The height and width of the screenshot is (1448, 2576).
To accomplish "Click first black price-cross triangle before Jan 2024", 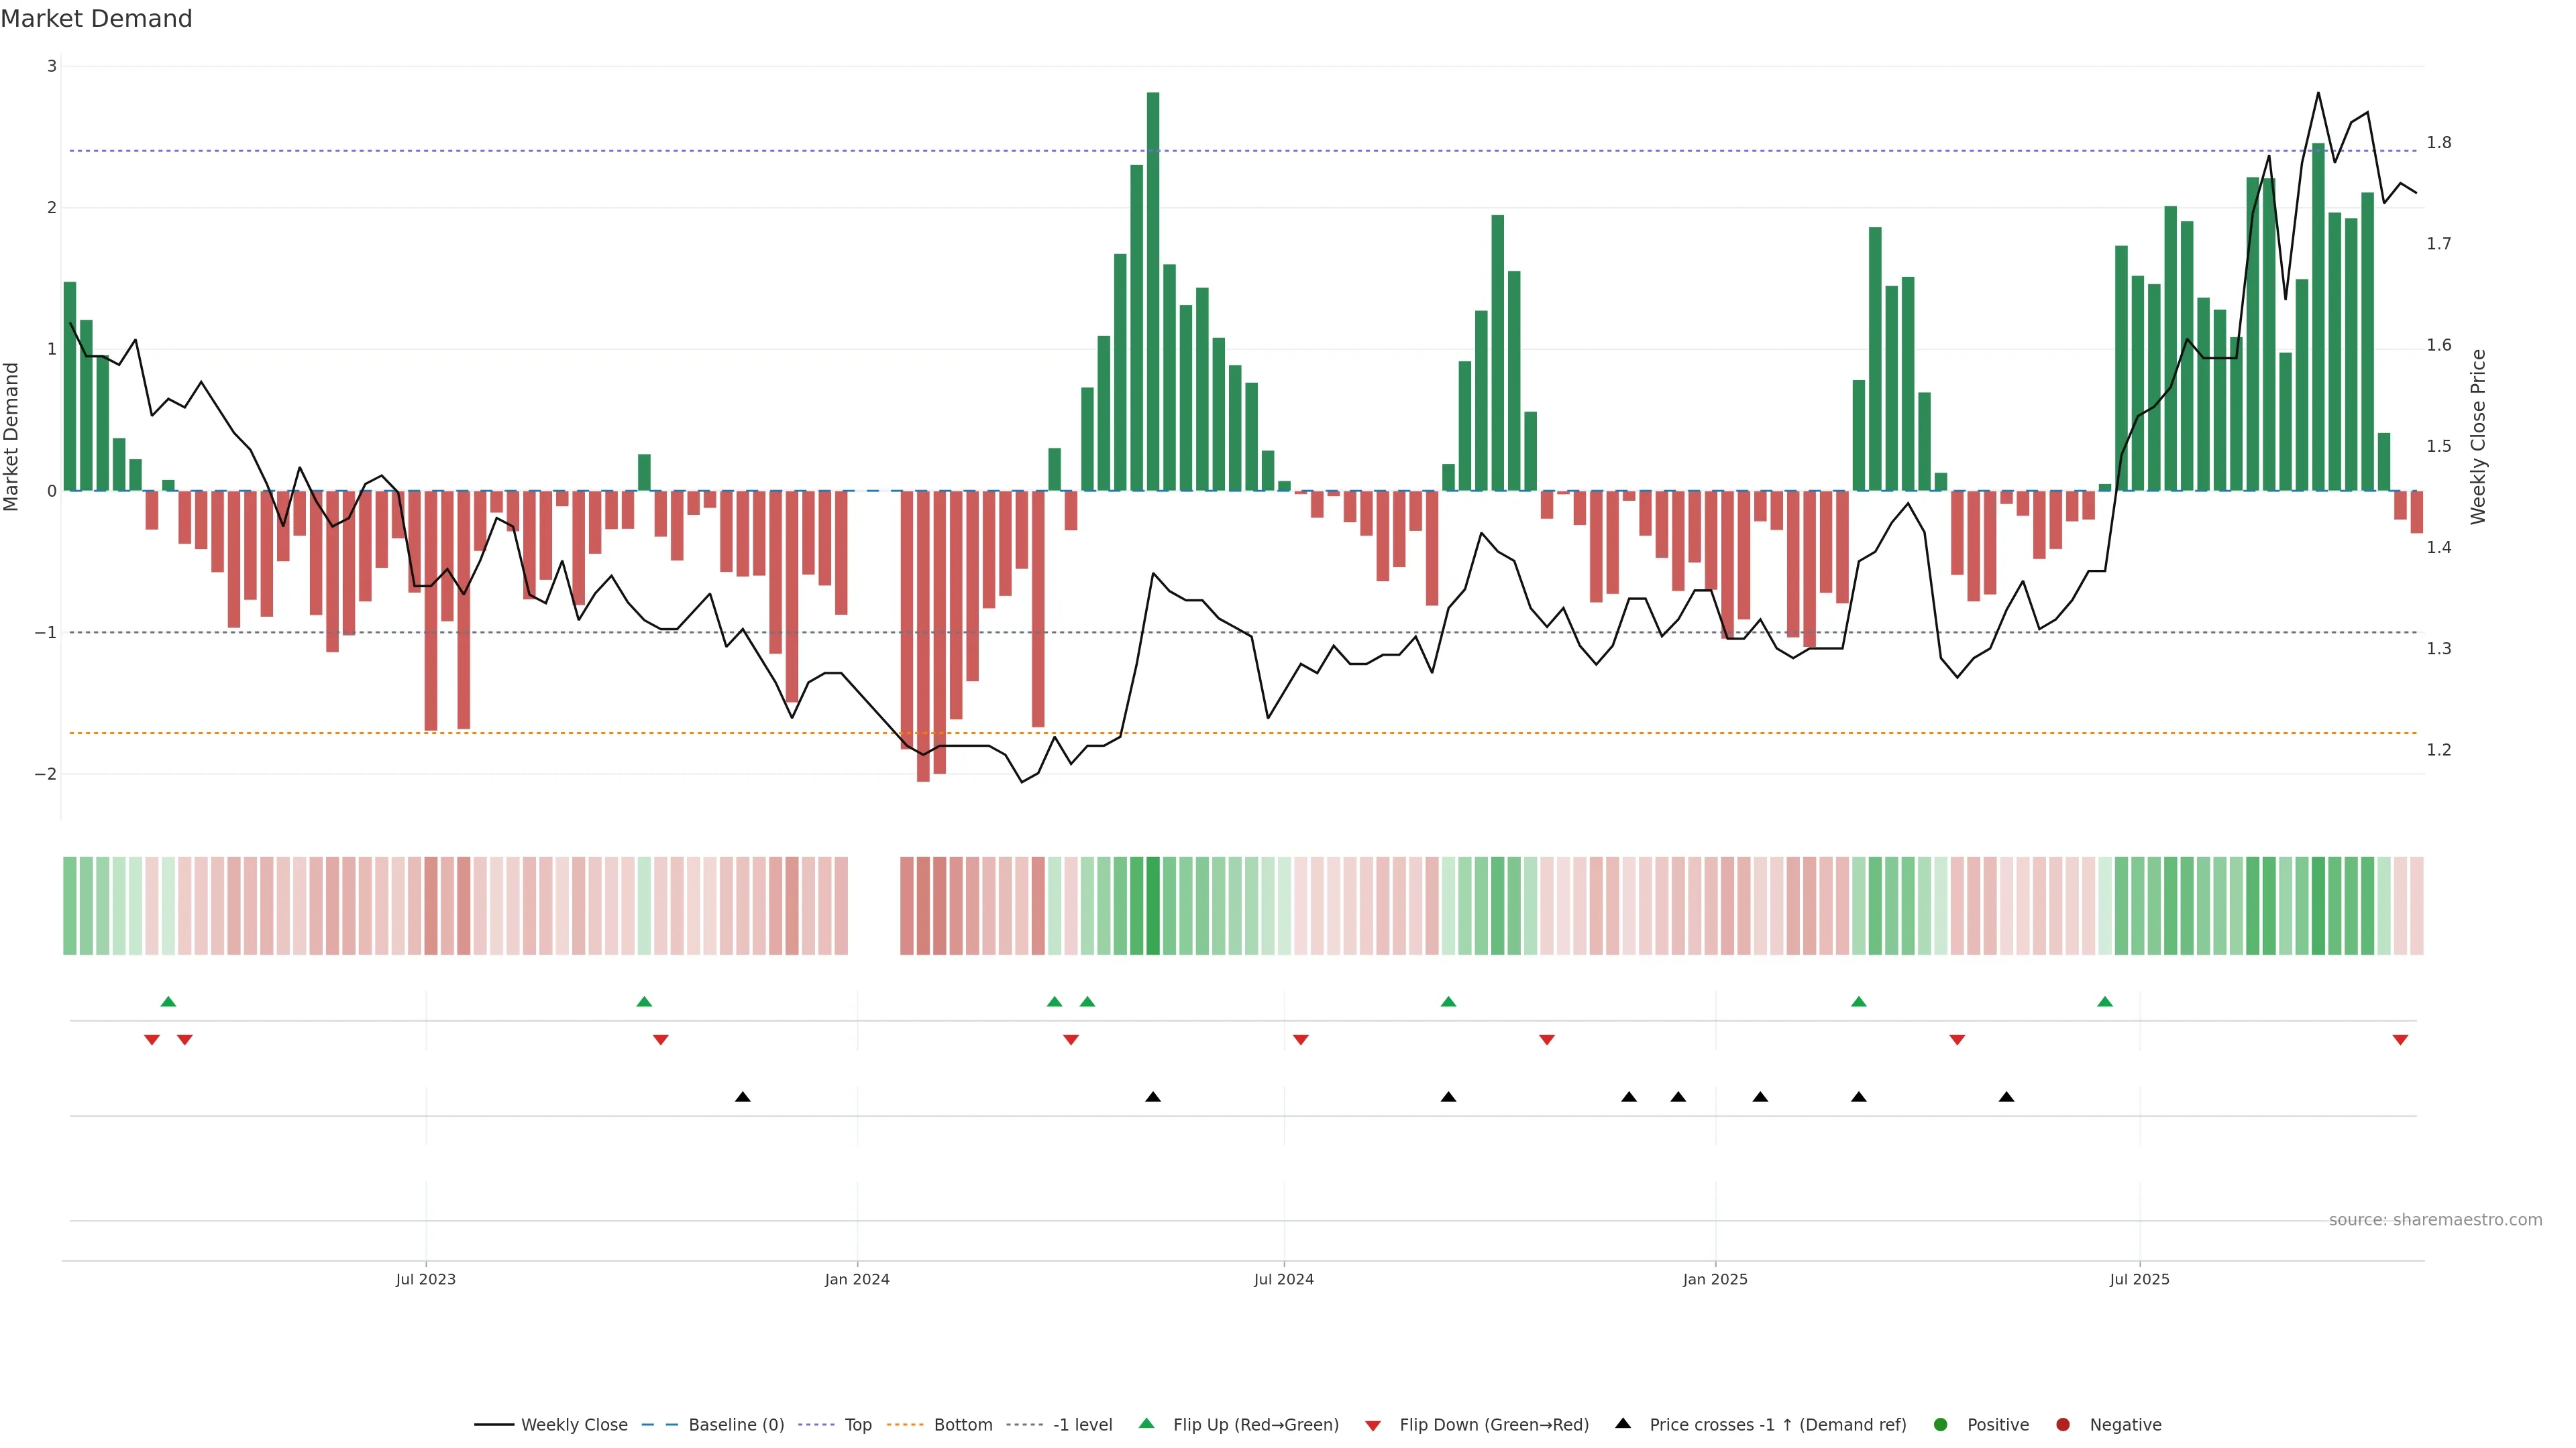I will coord(742,1097).
